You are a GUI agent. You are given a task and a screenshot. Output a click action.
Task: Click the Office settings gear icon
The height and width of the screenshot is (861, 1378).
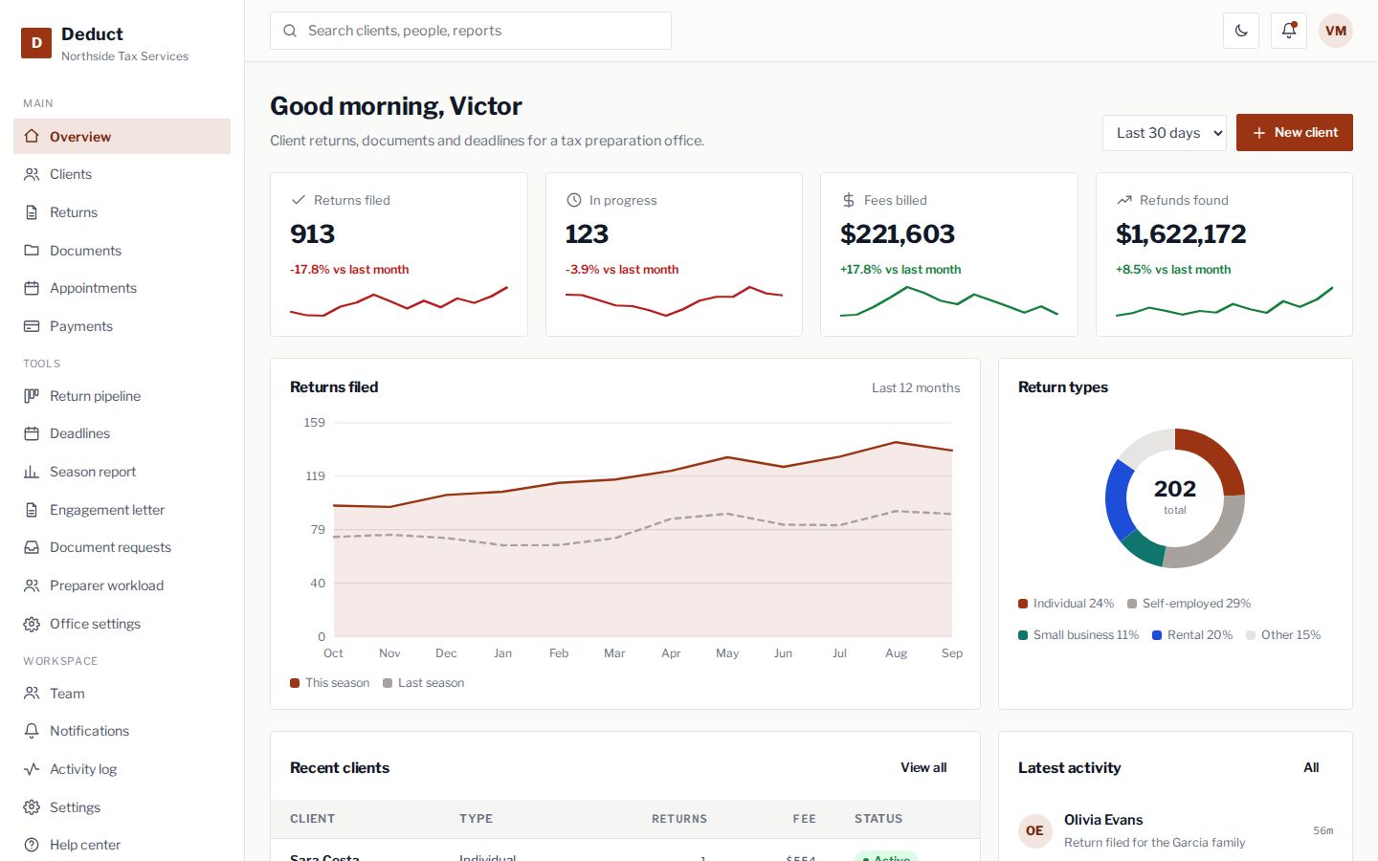[32, 624]
